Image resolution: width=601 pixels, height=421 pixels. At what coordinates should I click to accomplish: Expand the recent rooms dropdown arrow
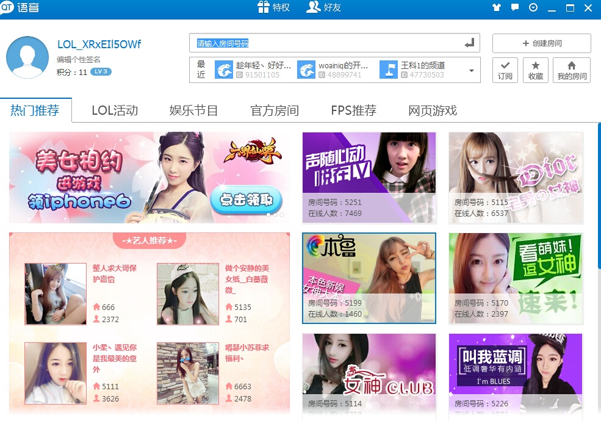(x=472, y=70)
